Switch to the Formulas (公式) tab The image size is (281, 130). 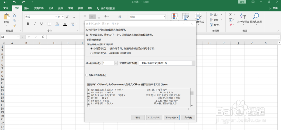coord(51,8)
